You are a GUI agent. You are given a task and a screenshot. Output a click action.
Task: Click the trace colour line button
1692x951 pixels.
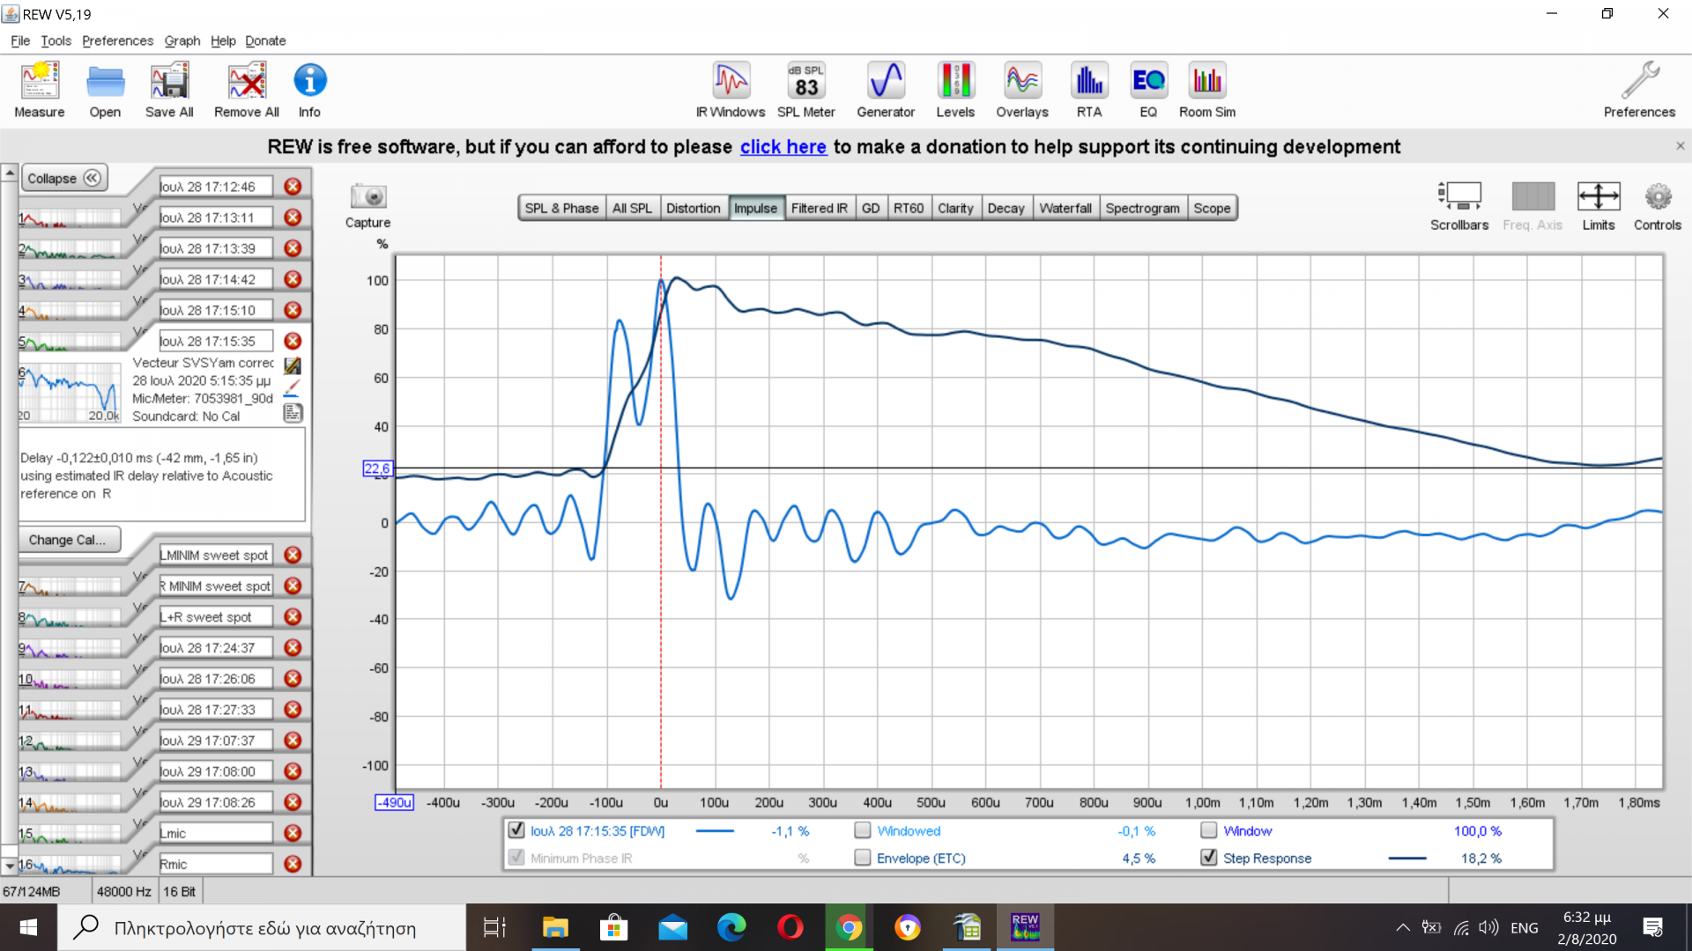(293, 388)
